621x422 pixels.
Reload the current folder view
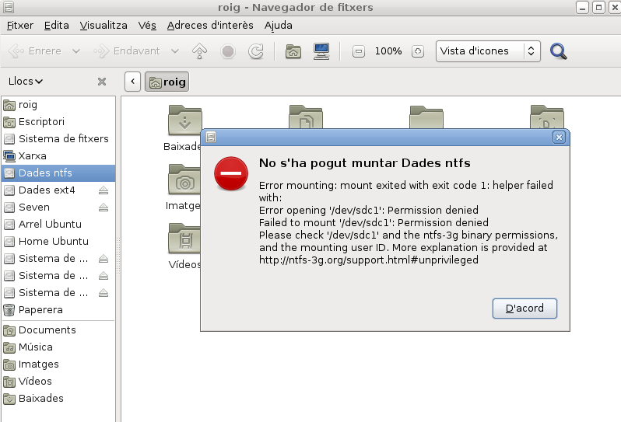pos(256,51)
